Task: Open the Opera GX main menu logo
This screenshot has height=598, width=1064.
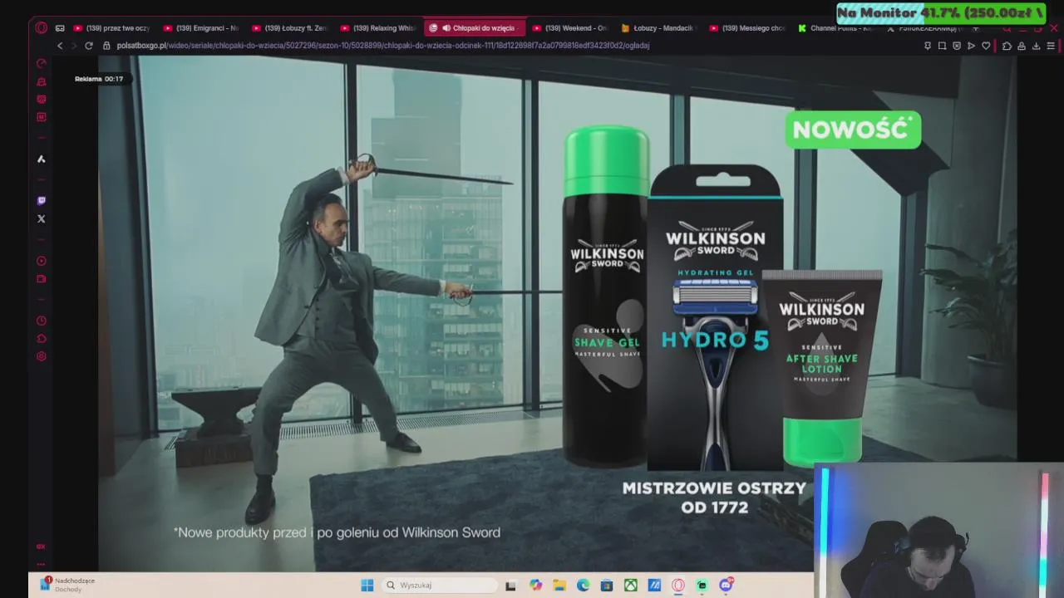Action: tap(41, 27)
